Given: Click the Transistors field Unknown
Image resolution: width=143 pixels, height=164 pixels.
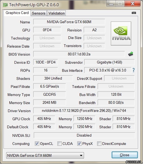Looking at the screenshot, I should (x=94, y=46).
